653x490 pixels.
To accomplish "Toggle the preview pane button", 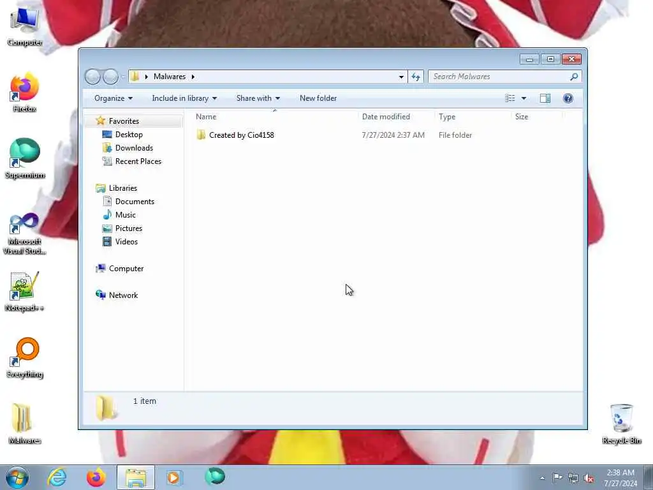I will (x=545, y=98).
